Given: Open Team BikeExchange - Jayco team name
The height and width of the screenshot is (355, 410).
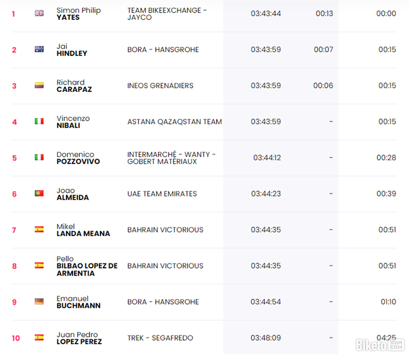Looking at the screenshot, I should (167, 14).
